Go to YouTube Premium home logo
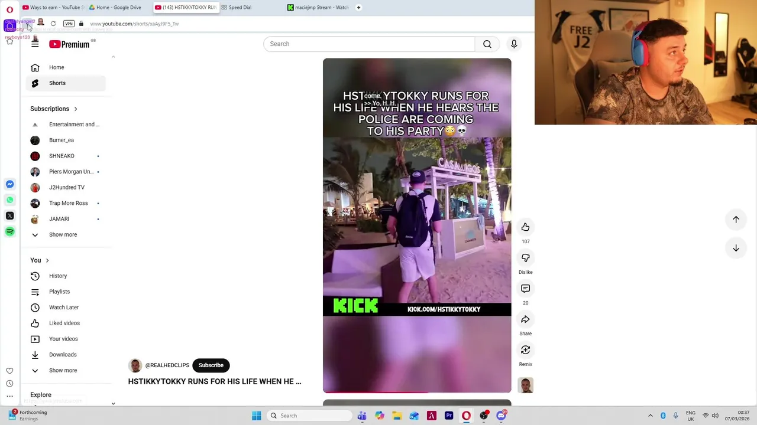757x425 pixels. click(69, 44)
